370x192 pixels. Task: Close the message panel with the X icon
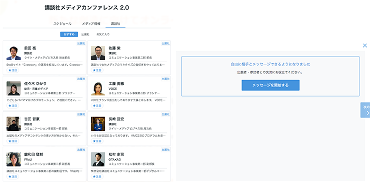pos(365,45)
